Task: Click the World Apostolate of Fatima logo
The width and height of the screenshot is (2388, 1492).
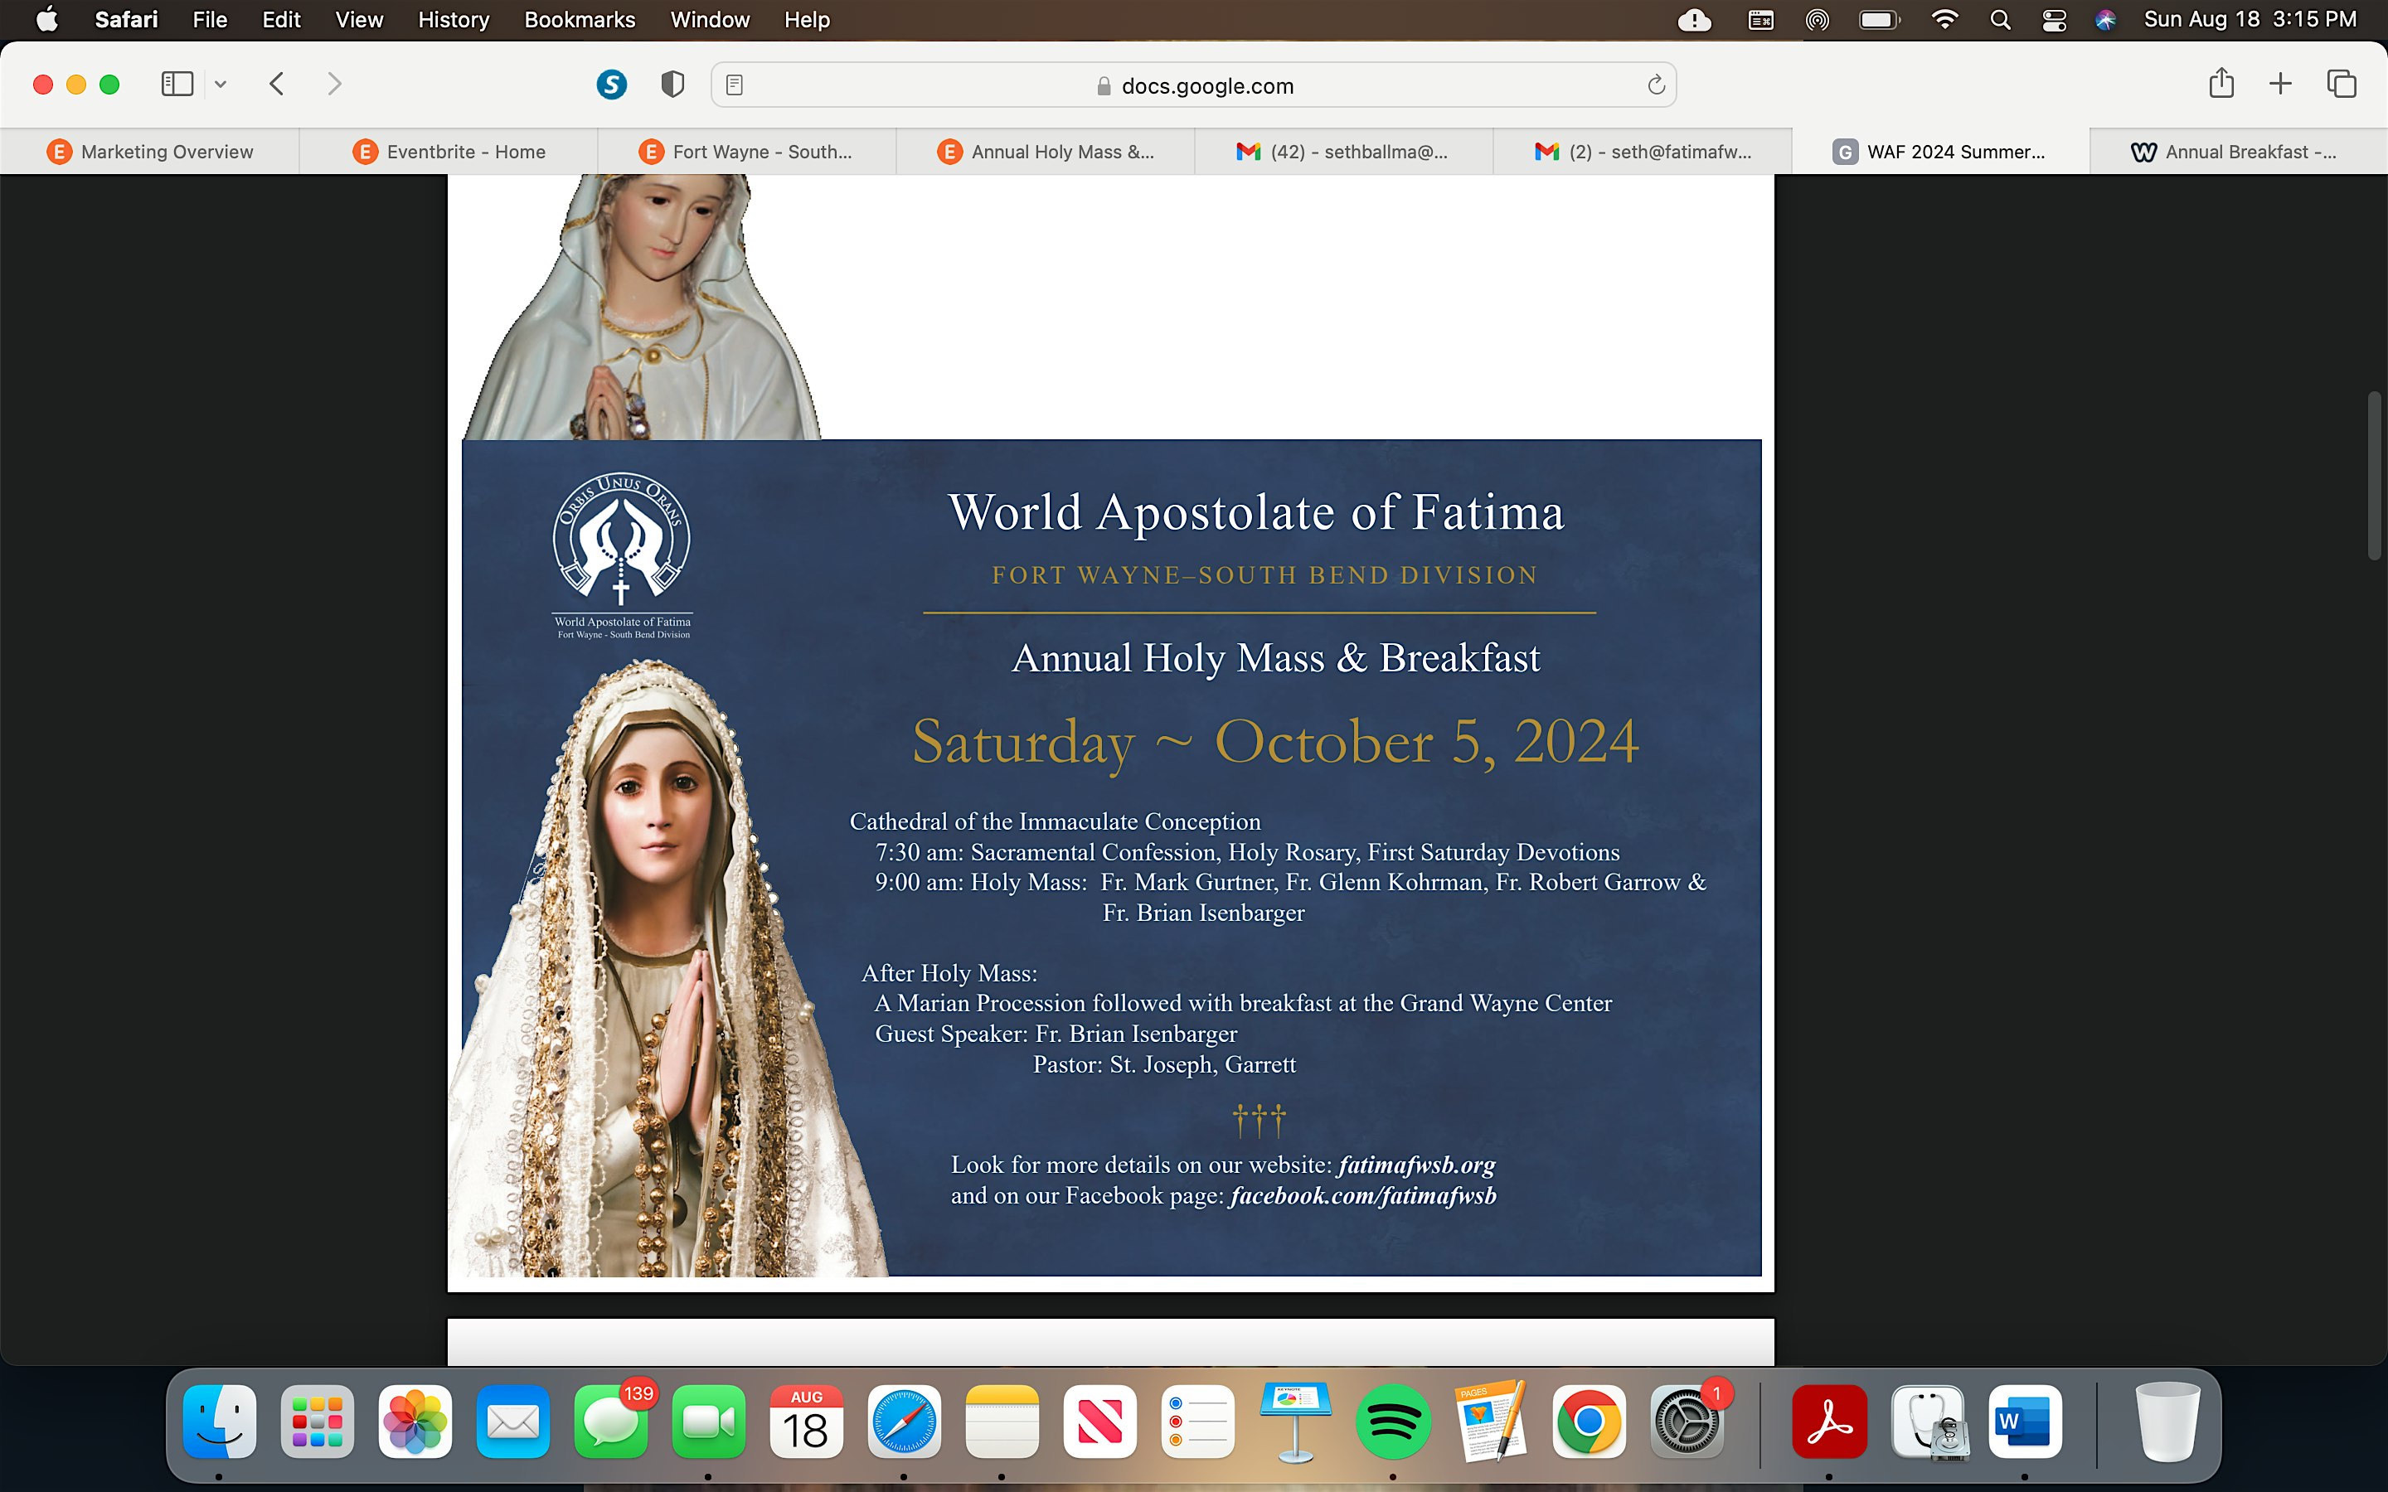Action: [x=622, y=555]
